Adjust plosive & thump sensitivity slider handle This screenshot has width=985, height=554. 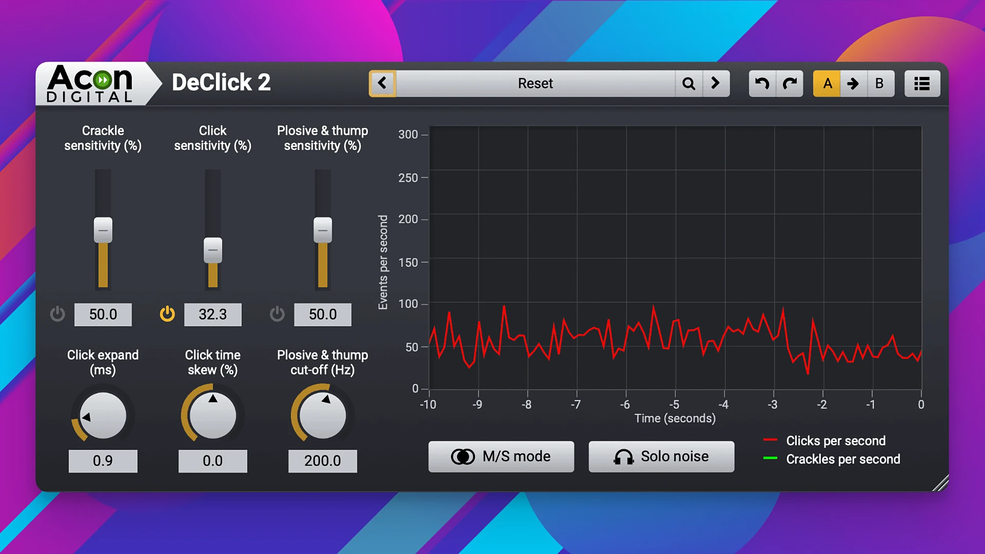323,230
